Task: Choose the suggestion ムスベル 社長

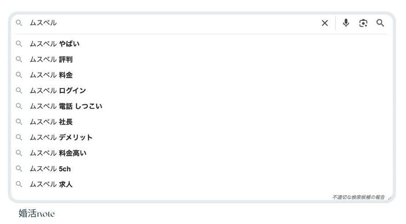Action: (202, 122)
